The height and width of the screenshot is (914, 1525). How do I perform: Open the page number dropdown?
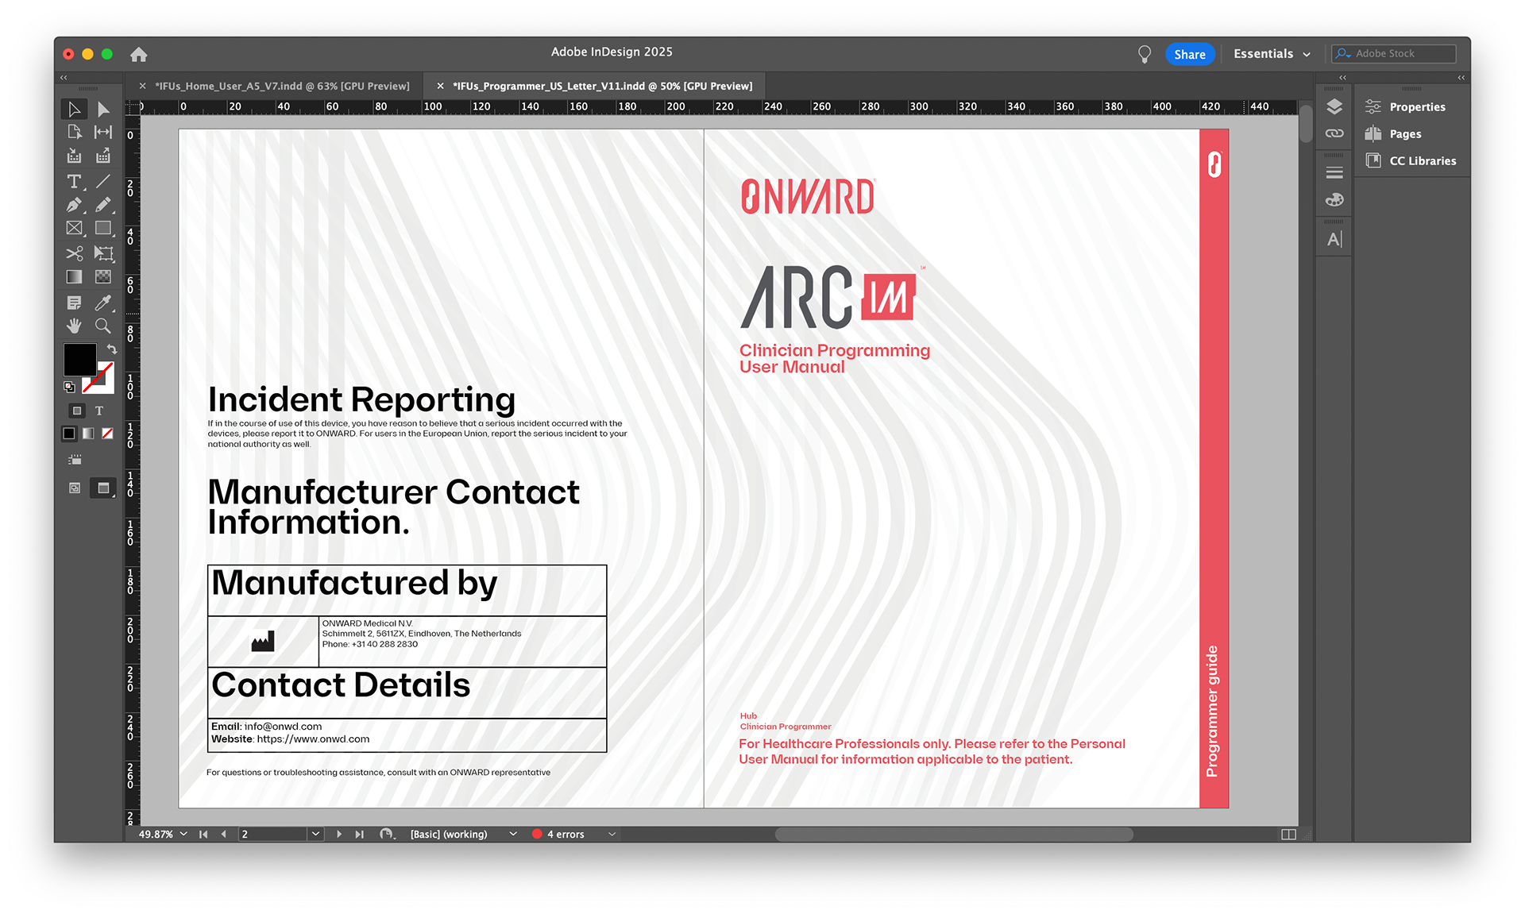[x=315, y=834]
